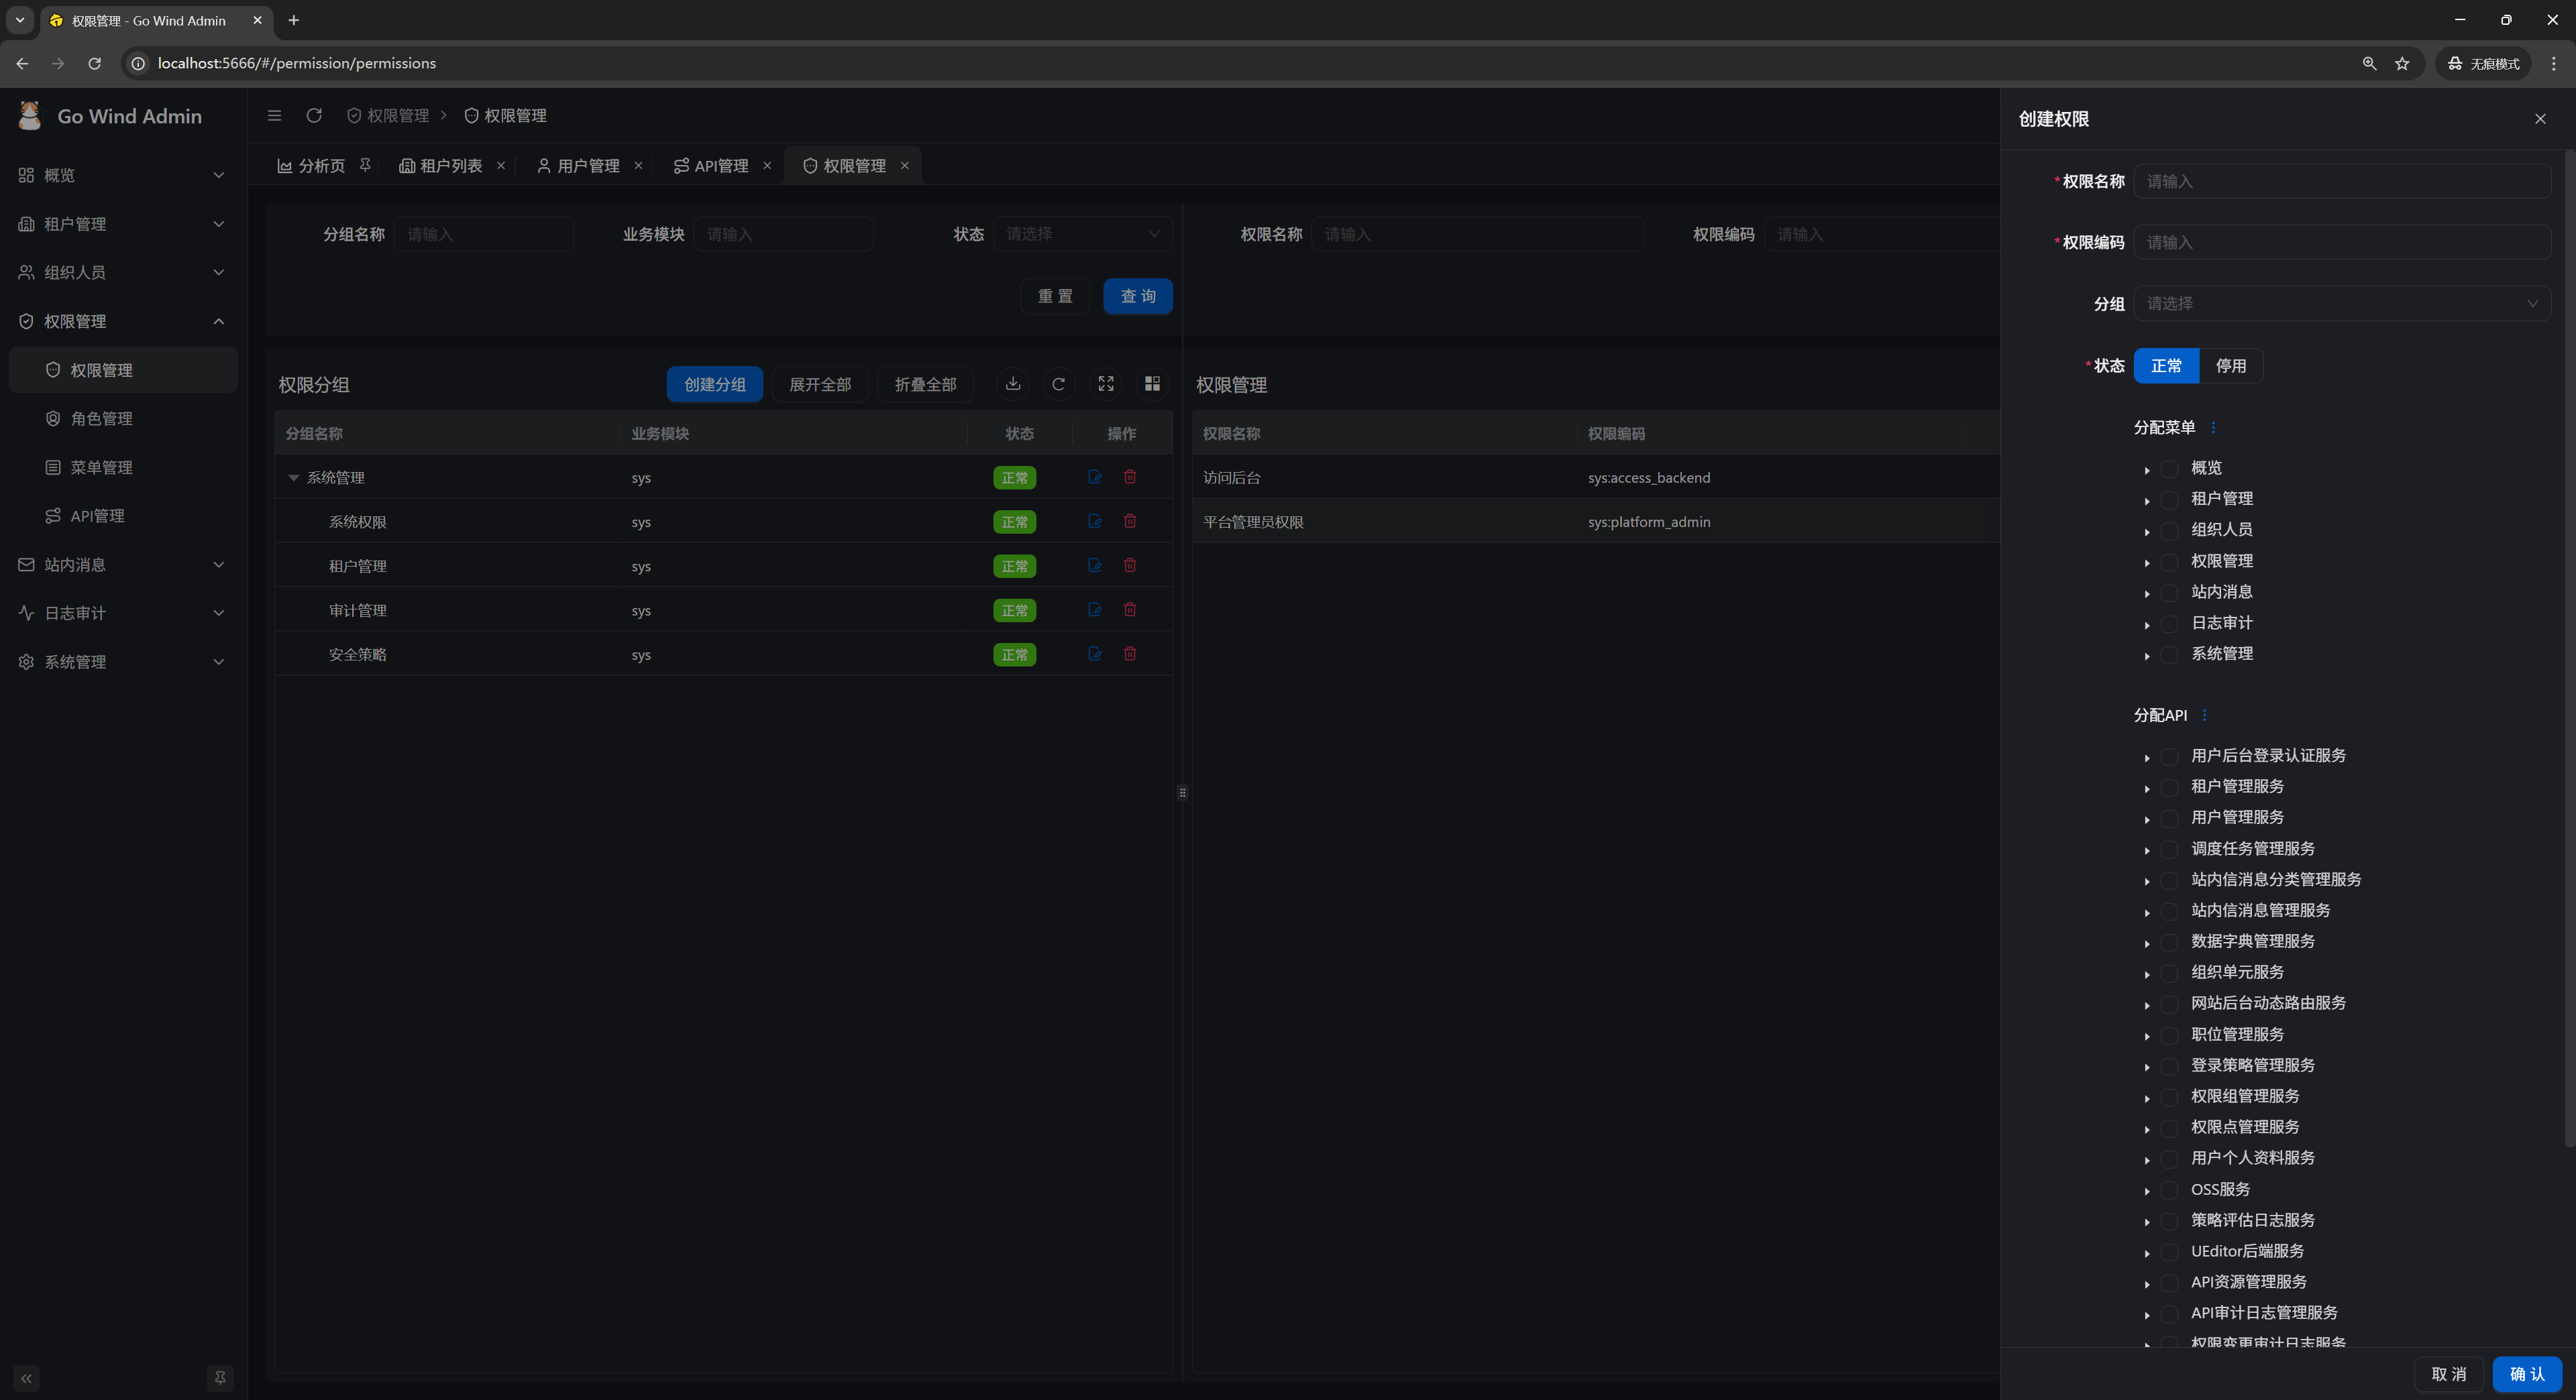Image resolution: width=2576 pixels, height=1400 pixels.
Task: Expand the 系统管理 node in 分配菜单 tree
Action: point(2147,656)
